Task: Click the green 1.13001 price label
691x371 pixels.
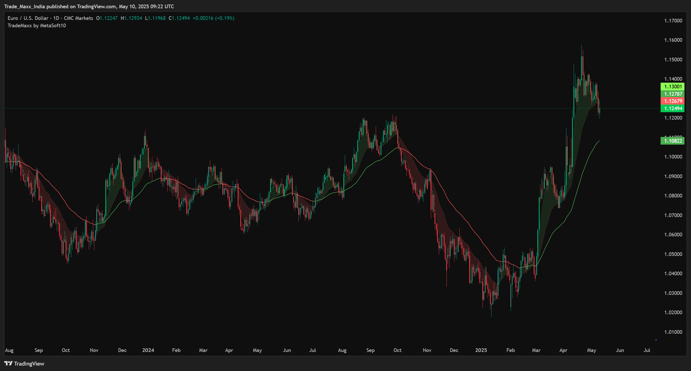Action: point(673,86)
